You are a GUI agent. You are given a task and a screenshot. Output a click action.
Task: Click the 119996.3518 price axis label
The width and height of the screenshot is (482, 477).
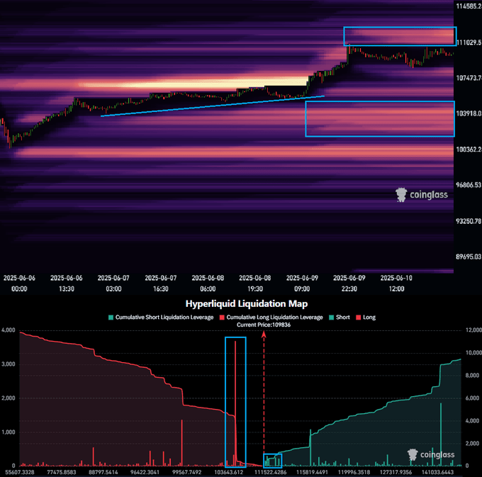coord(354,472)
